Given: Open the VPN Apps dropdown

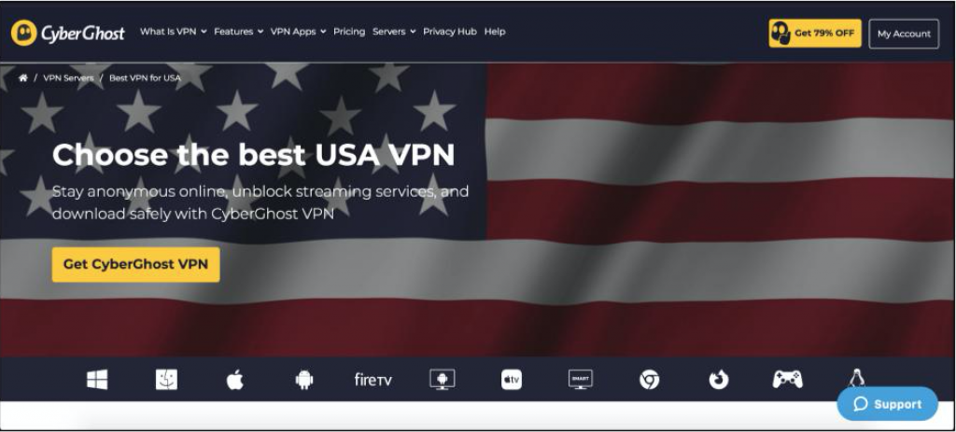Looking at the screenshot, I should click(x=298, y=32).
